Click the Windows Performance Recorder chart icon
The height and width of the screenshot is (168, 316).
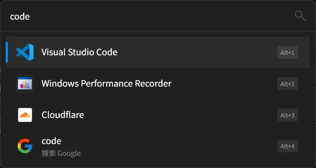(25, 84)
